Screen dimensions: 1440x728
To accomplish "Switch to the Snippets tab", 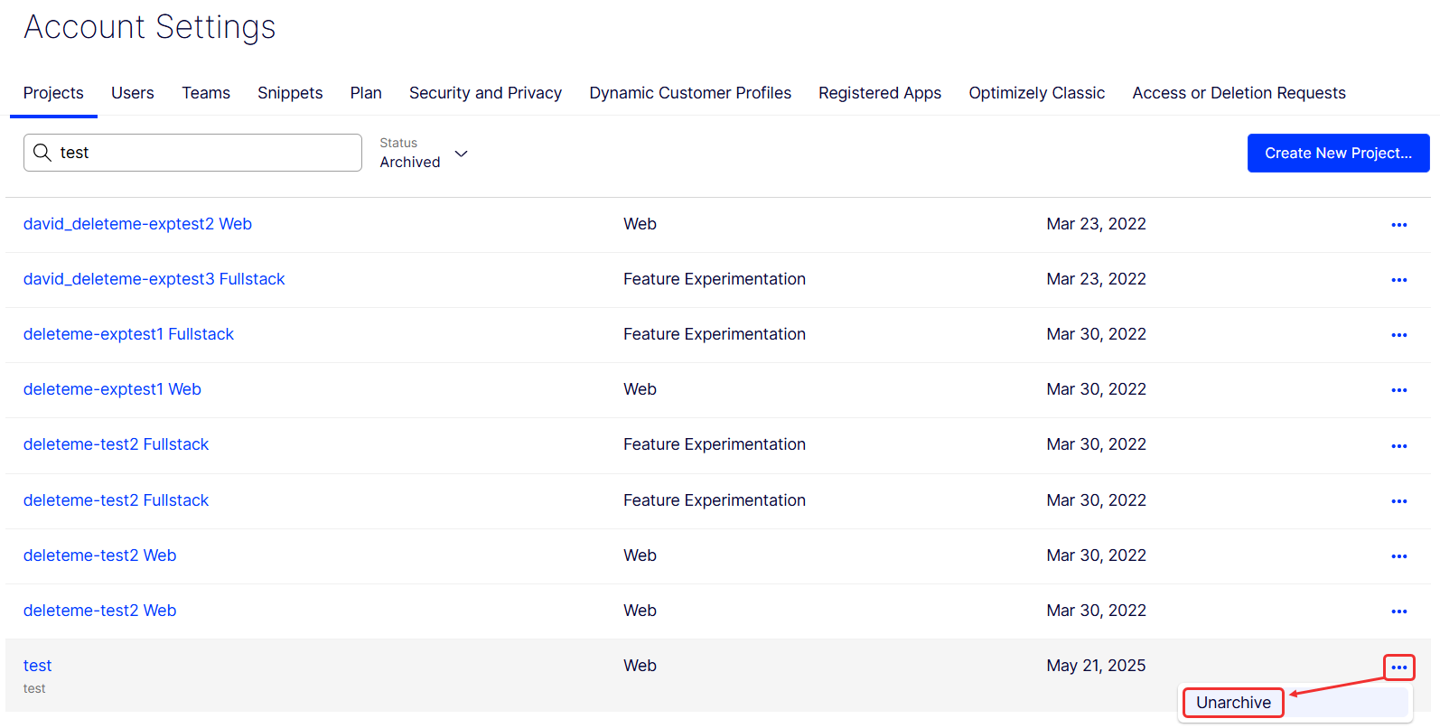I will 290,93.
